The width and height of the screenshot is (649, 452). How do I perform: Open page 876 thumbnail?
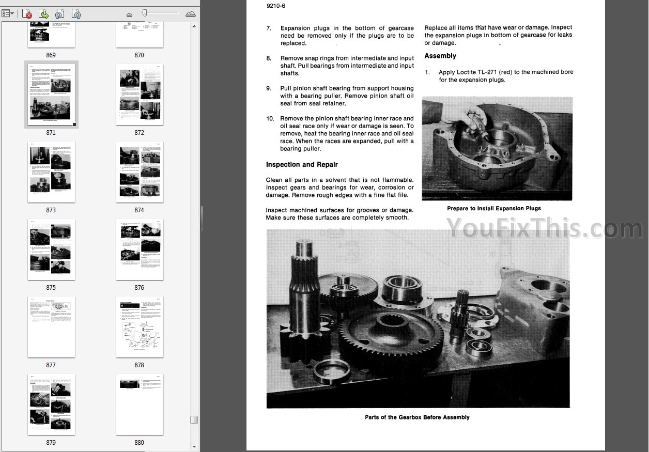click(x=140, y=249)
